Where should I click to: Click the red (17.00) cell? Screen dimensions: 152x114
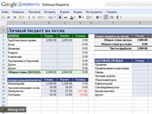coord(81,91)
